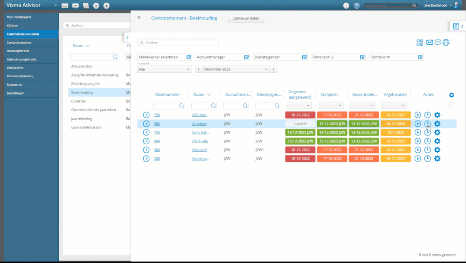Click the Klantnummer filter input
The width and height of the screenshot is (466, 263).
click(169, 106)
